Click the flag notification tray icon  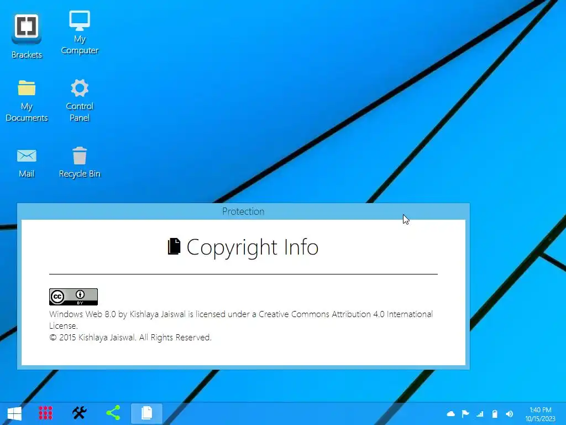[465, 414]
